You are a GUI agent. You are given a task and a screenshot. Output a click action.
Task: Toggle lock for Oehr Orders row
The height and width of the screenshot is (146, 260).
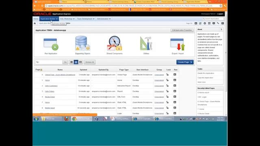167,91
